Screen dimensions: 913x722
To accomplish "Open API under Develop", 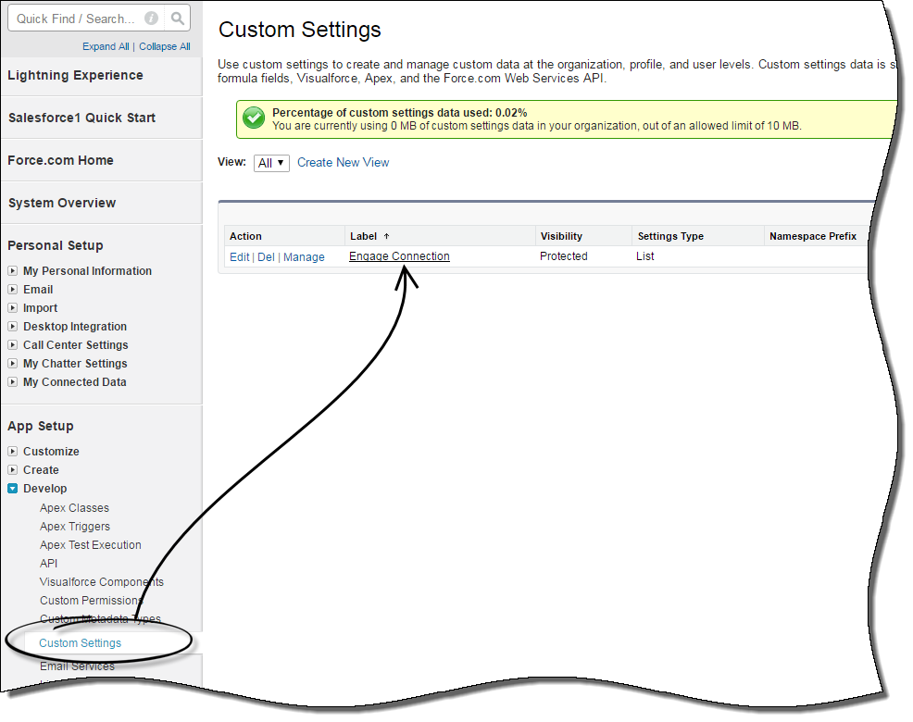I will [x=48, y=565].
